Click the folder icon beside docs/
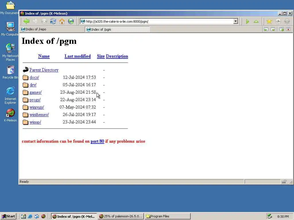 26,77
